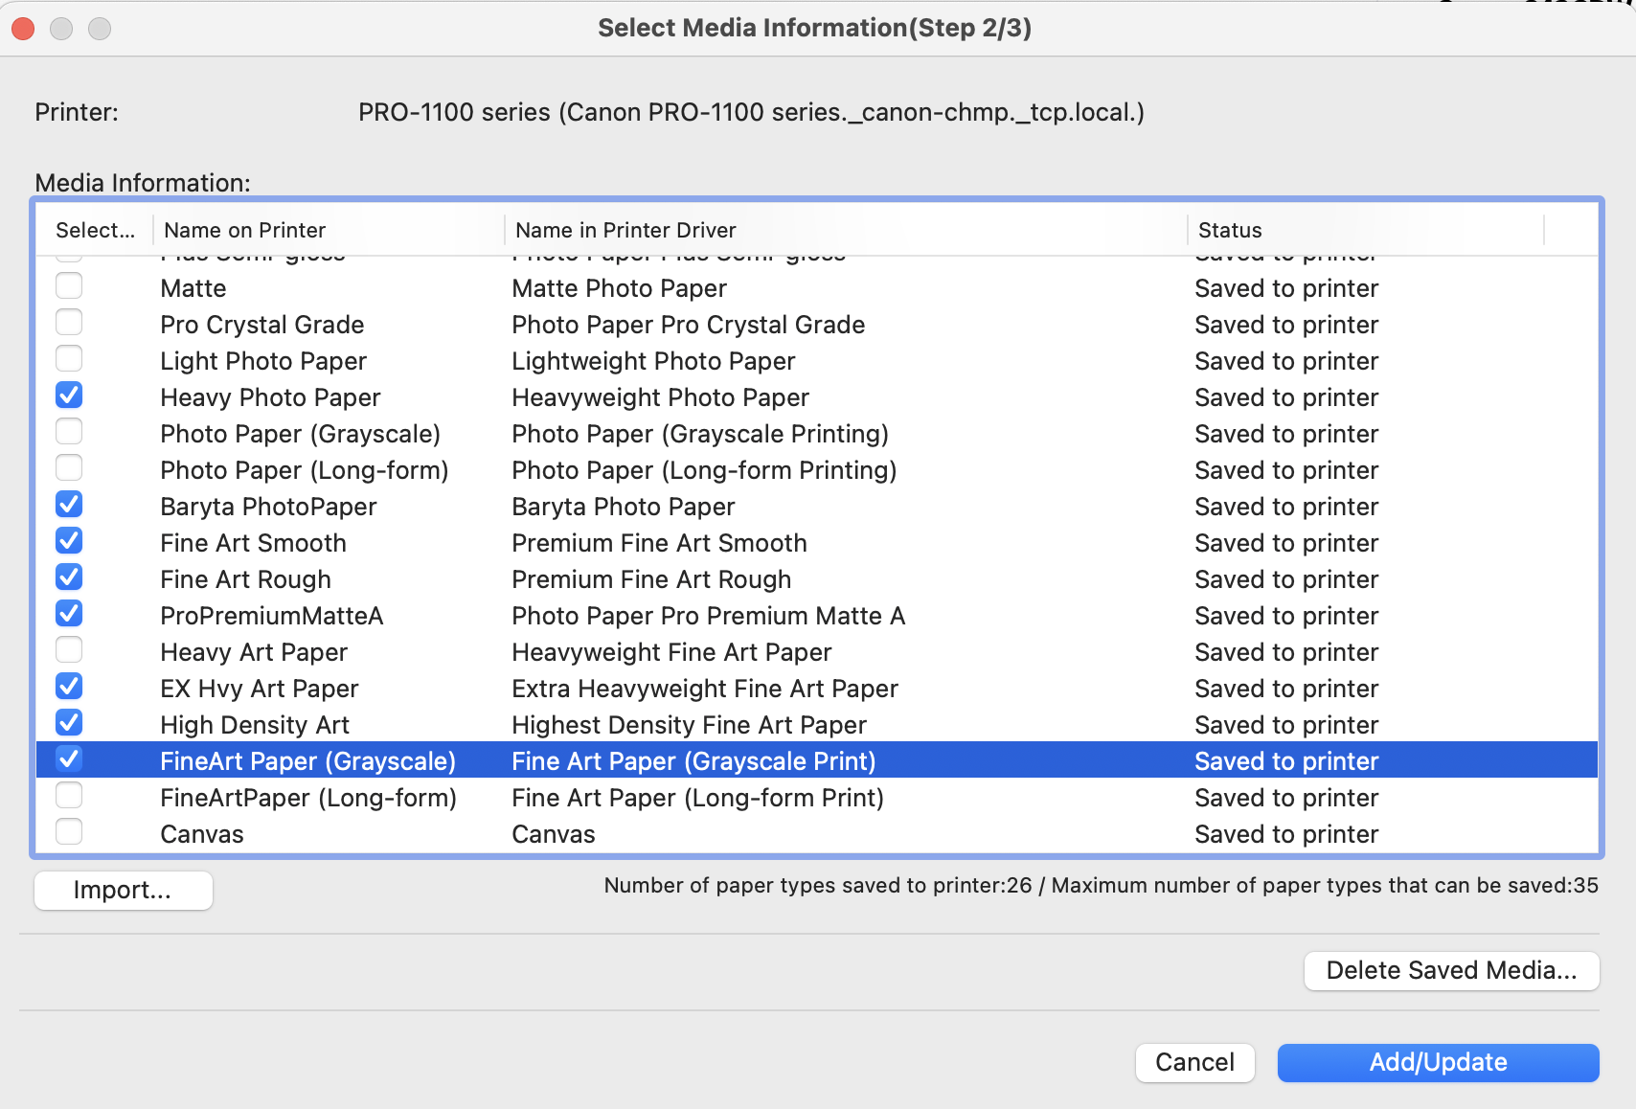Check the Heavy Art Paper box

coord(68,649)
